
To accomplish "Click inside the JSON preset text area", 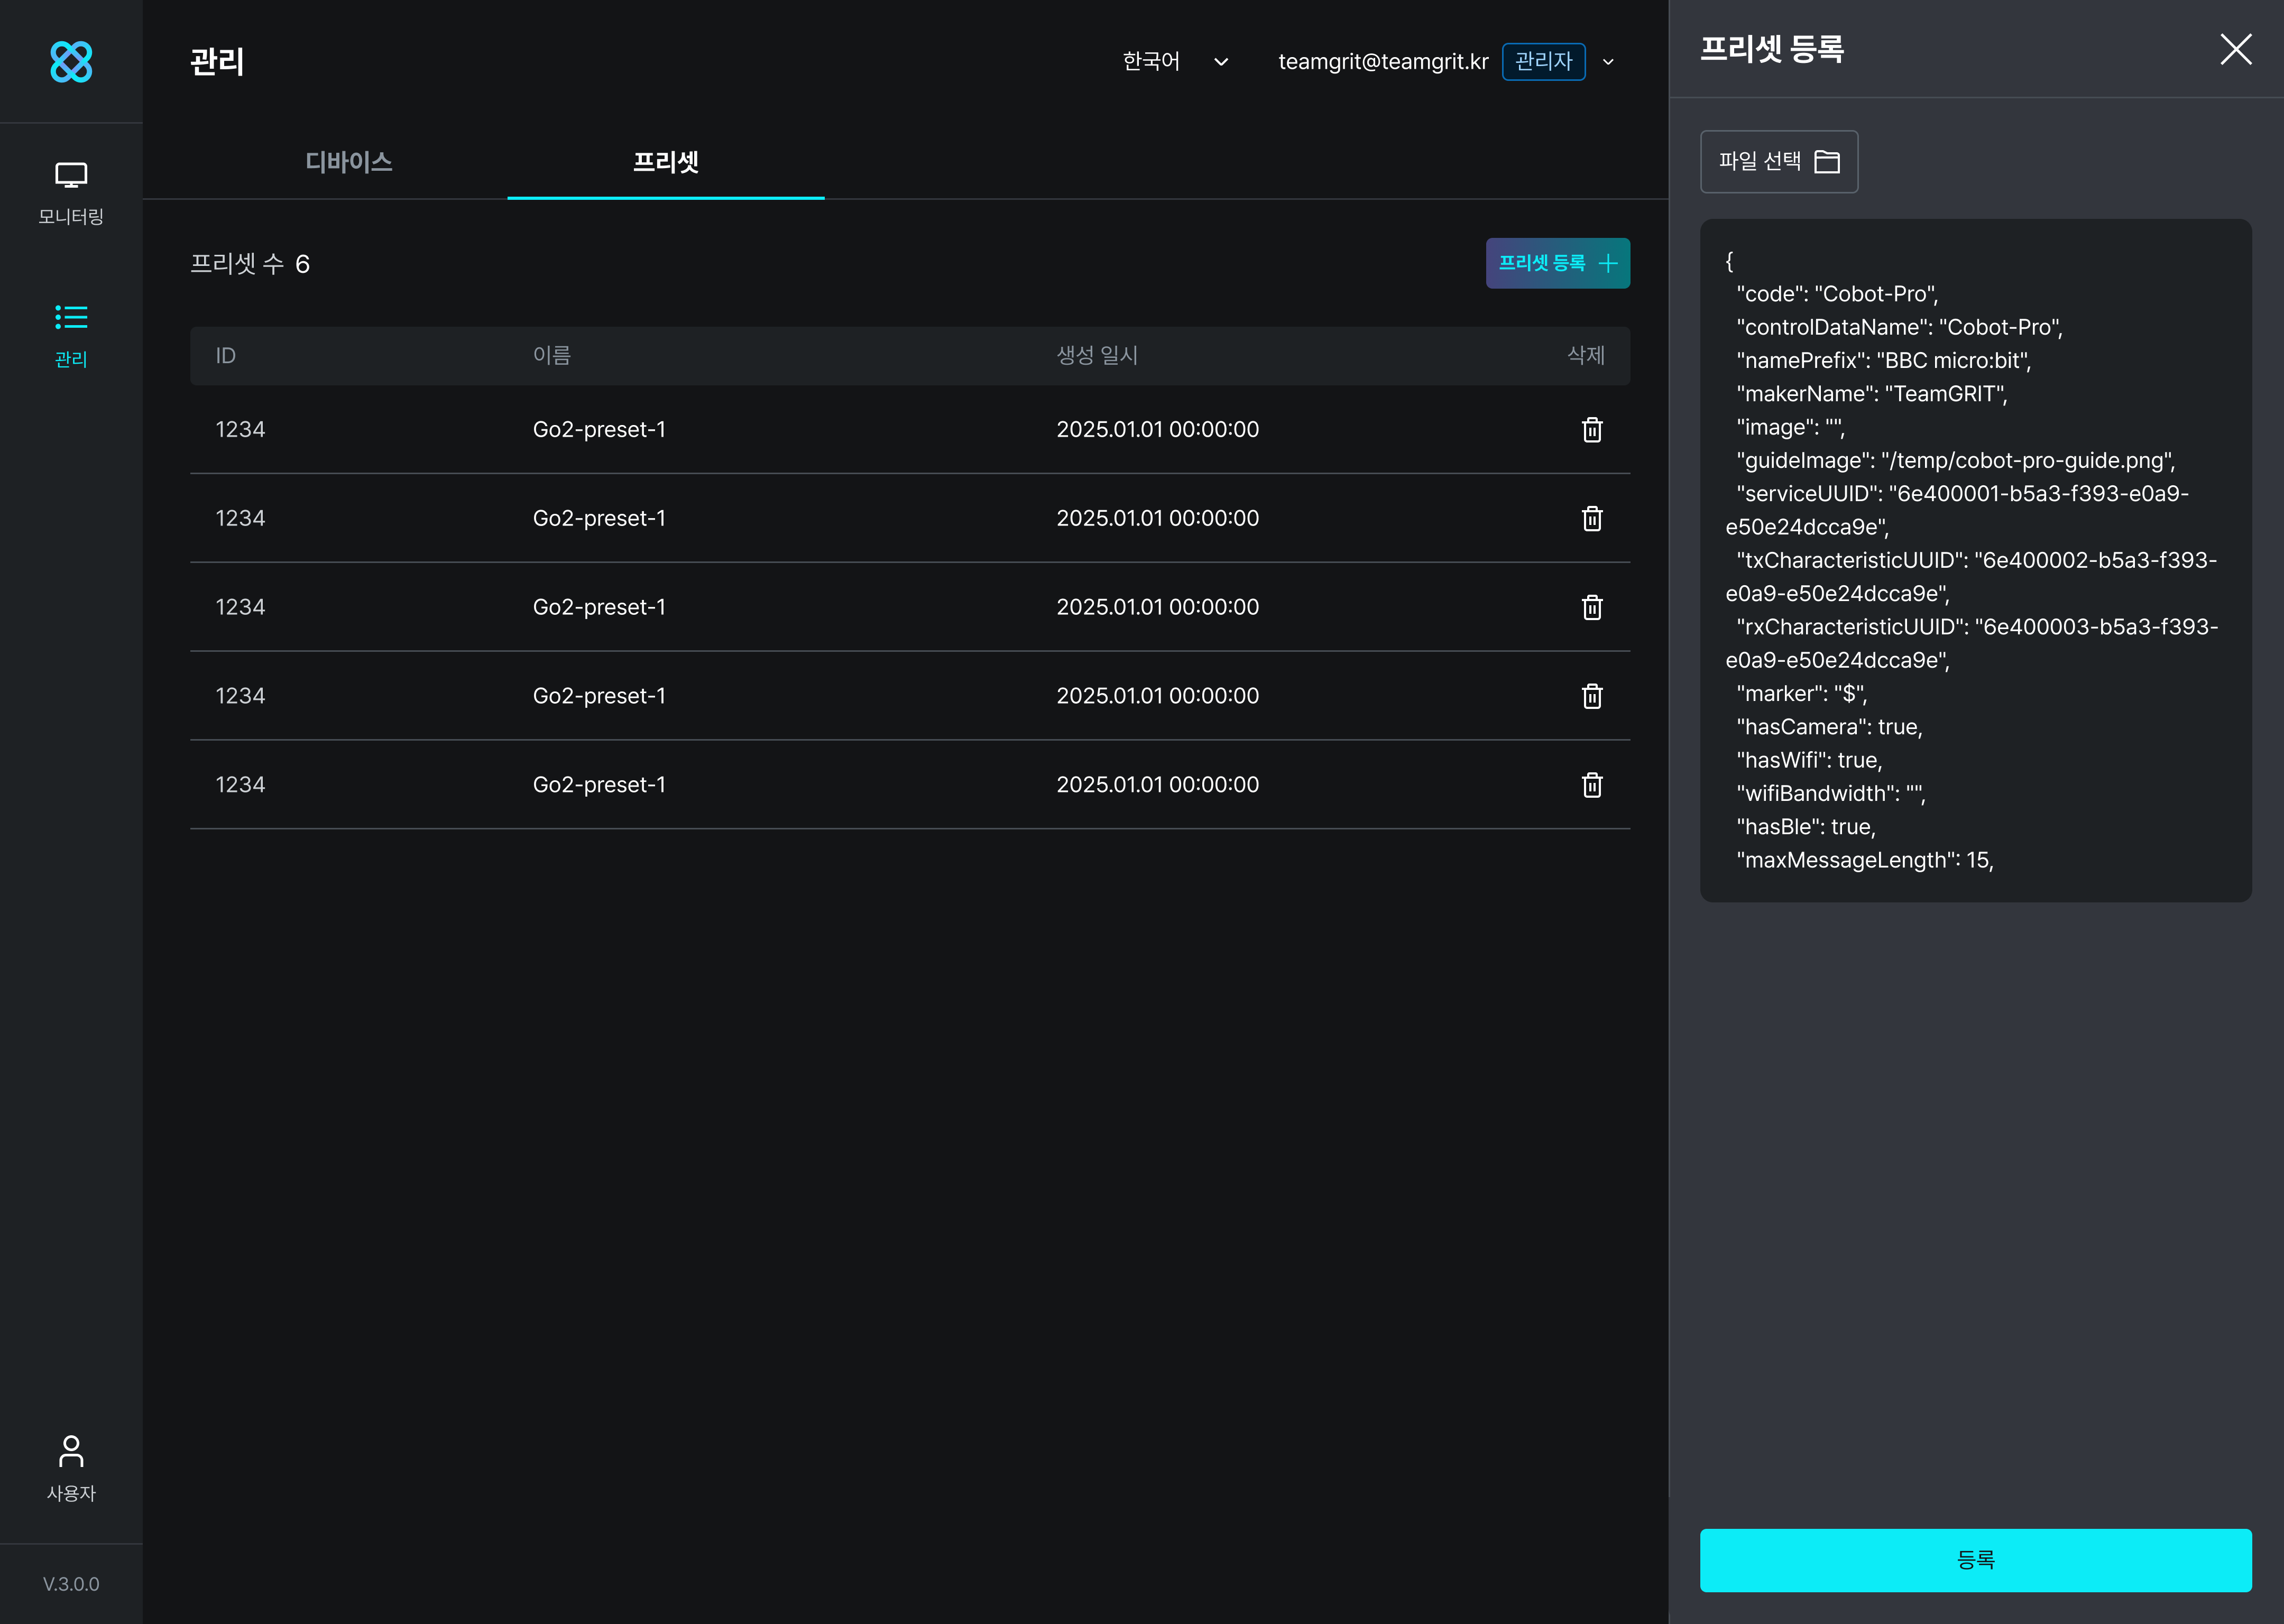I will tap(1975, 560).
